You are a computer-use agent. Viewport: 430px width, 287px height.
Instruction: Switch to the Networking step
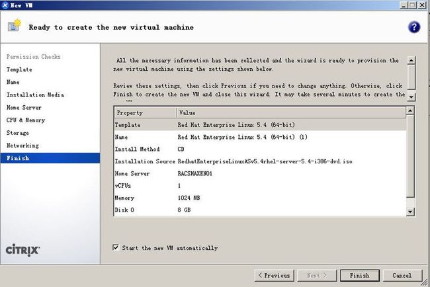pyautogui.click(x=22, y=145)
